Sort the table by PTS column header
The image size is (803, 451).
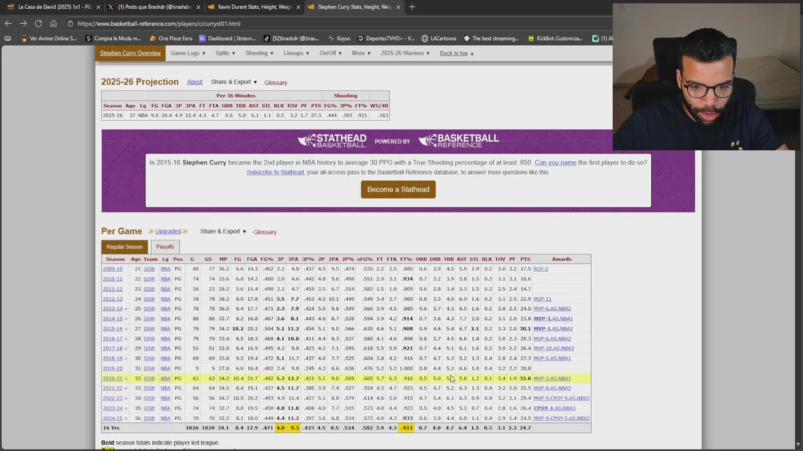click(525, 259)
